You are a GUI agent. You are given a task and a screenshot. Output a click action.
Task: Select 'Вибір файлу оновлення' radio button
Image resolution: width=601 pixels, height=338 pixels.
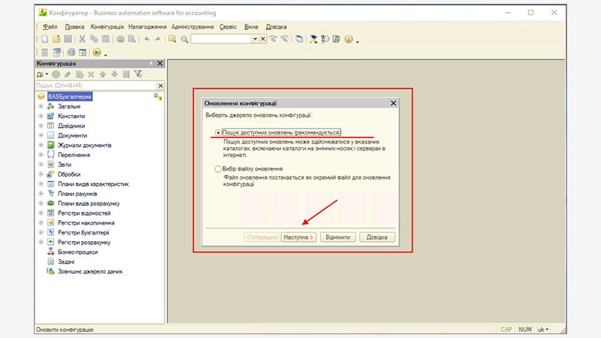click(219, 169)
